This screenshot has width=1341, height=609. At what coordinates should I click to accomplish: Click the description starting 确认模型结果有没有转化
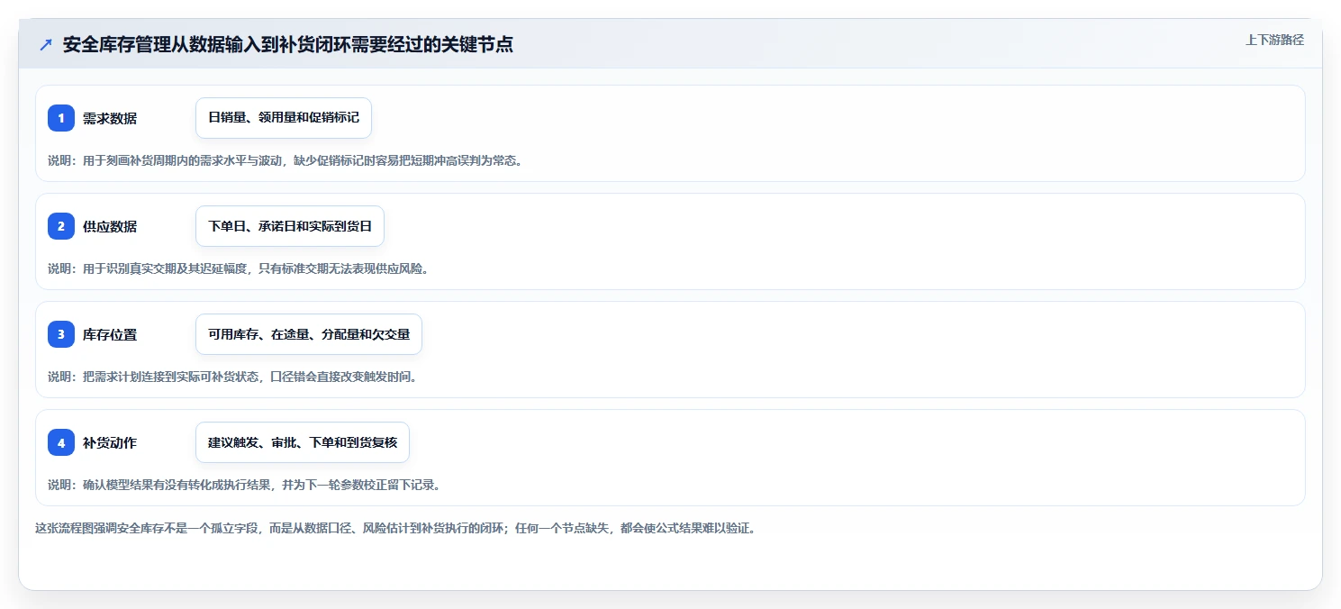click(x=244, y=485)
